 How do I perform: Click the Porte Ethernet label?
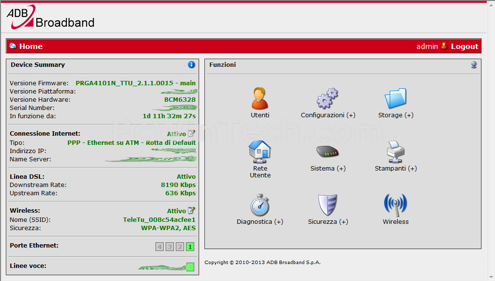click(34, 245)
